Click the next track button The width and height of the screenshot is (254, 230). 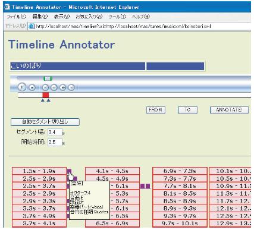(x=71, y=87)
